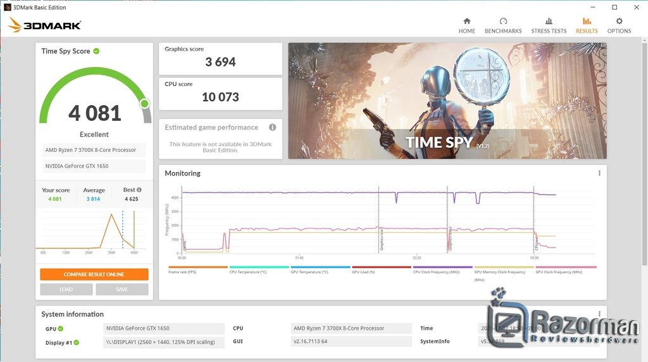Click the System information heading
This screenshot has height=362, width=648.
(x=72, y=314)
